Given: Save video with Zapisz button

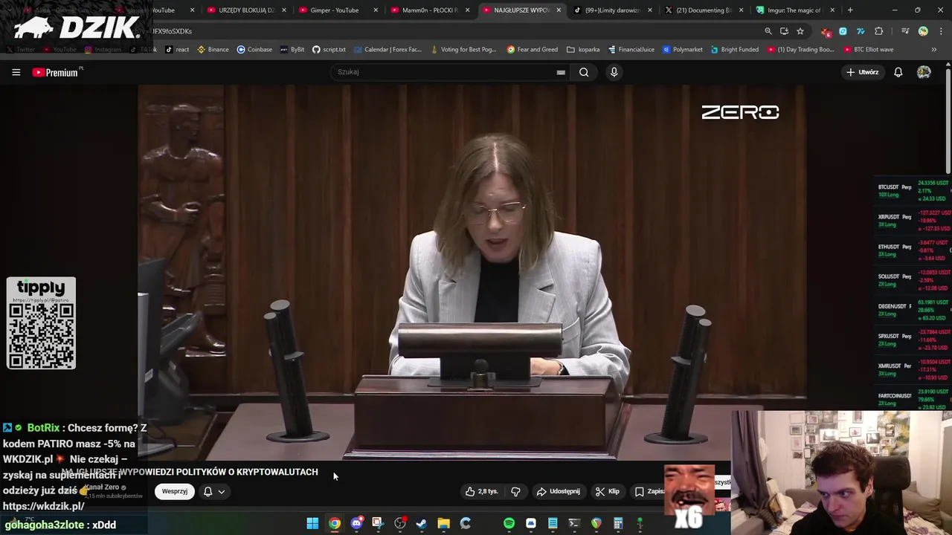Looking at the screenshot, I should [649, 491].
